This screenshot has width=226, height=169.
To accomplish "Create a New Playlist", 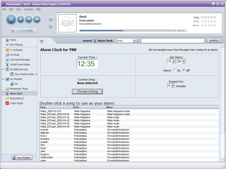I will point(22,157).
